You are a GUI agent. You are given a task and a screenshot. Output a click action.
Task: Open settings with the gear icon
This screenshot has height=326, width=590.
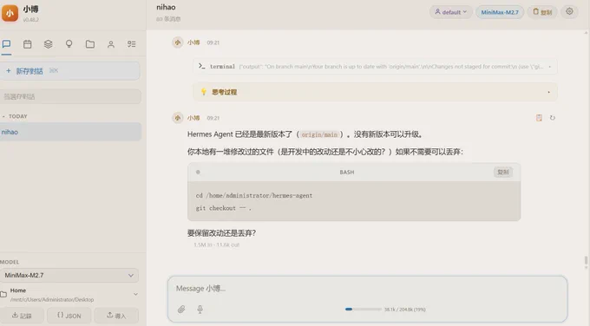pyautogui.click(x=569, y=11)
